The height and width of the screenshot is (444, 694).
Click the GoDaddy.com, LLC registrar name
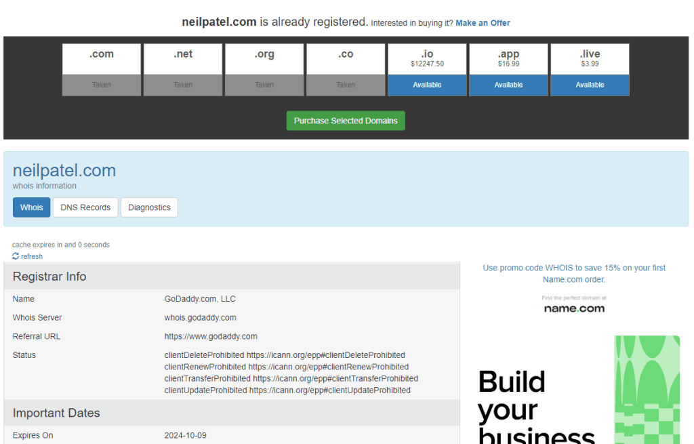[200, 299]
